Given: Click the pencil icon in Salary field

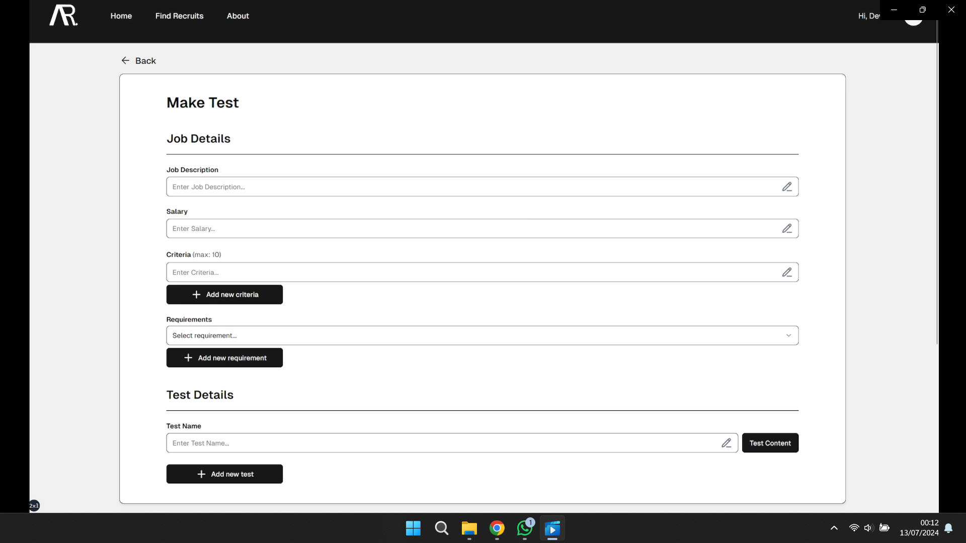Looking at the screenshot, I should pyautogui.click(x=787, y=229).
